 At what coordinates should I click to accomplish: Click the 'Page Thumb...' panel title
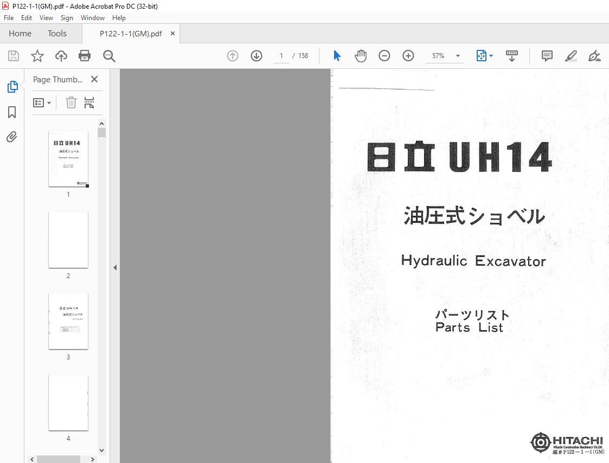coord(57,80)
